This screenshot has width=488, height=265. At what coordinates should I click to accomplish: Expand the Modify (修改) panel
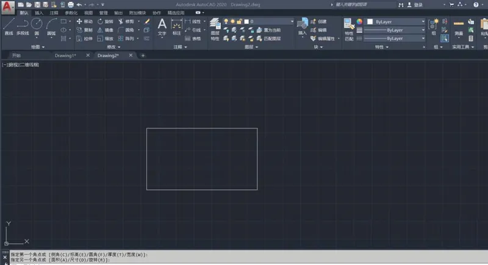(x=113, y=47)
